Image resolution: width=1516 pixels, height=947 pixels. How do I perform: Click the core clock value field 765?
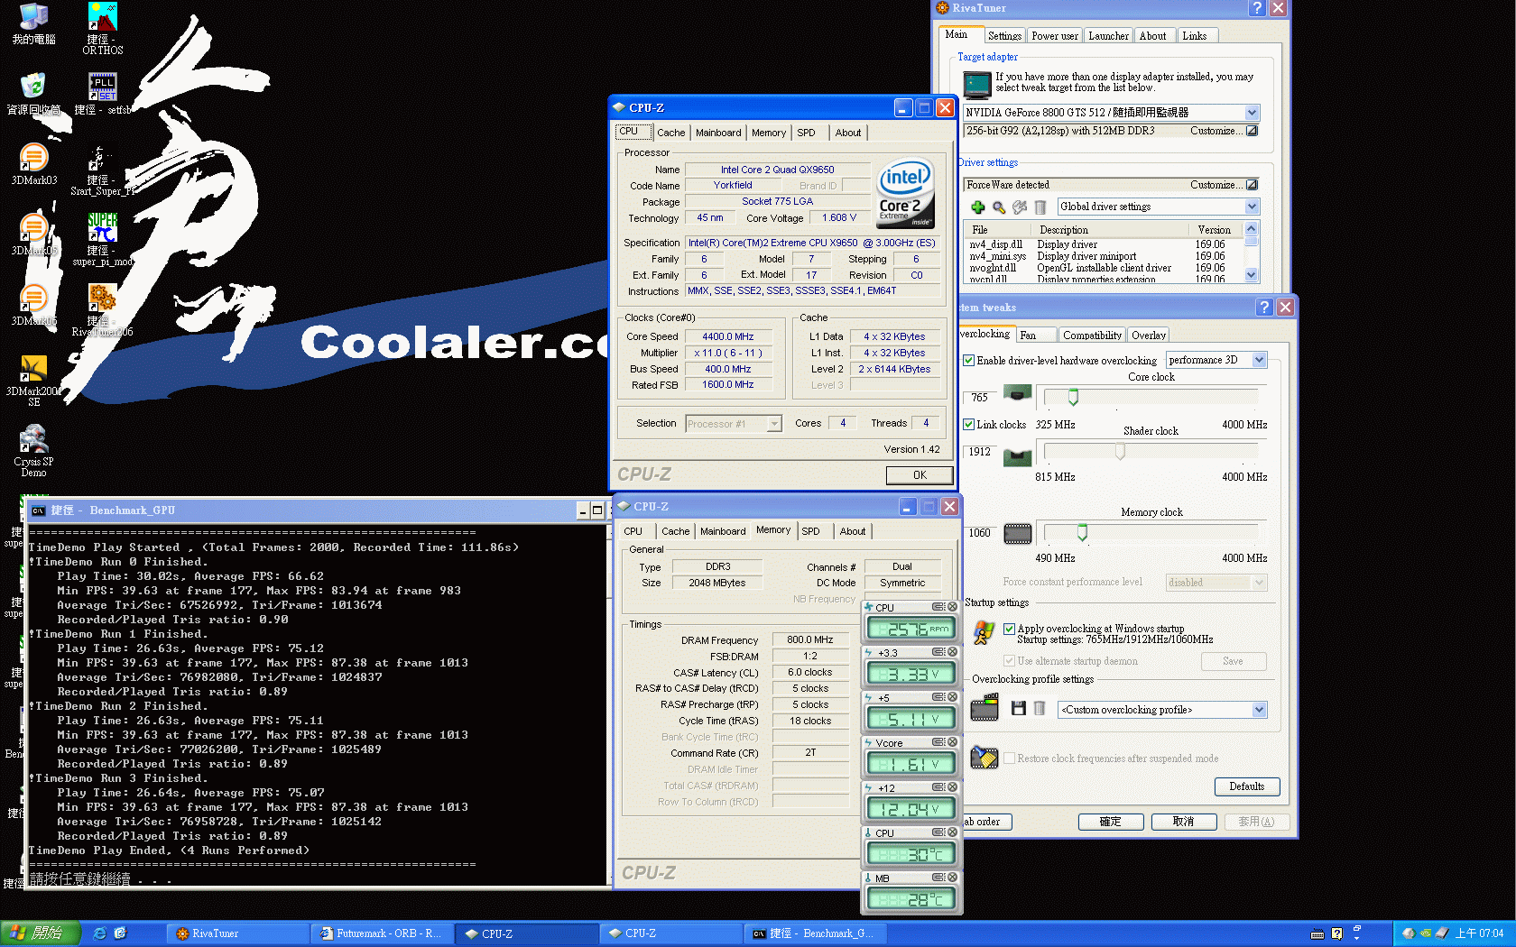979,398
